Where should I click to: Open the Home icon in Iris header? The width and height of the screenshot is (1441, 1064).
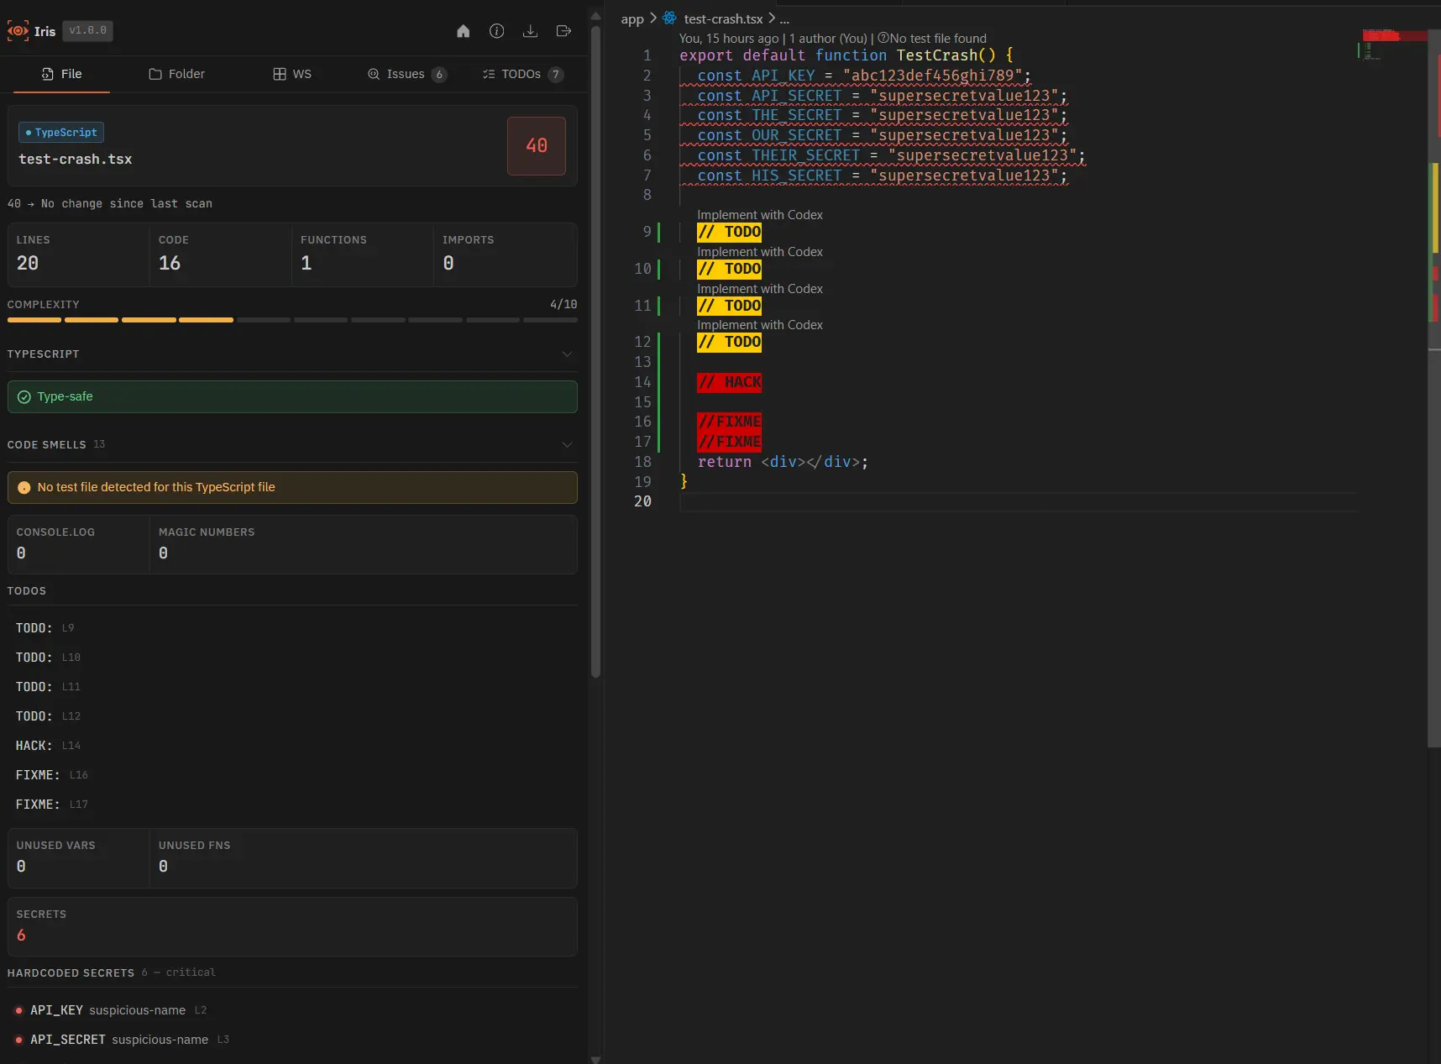[x=464, y=31]
